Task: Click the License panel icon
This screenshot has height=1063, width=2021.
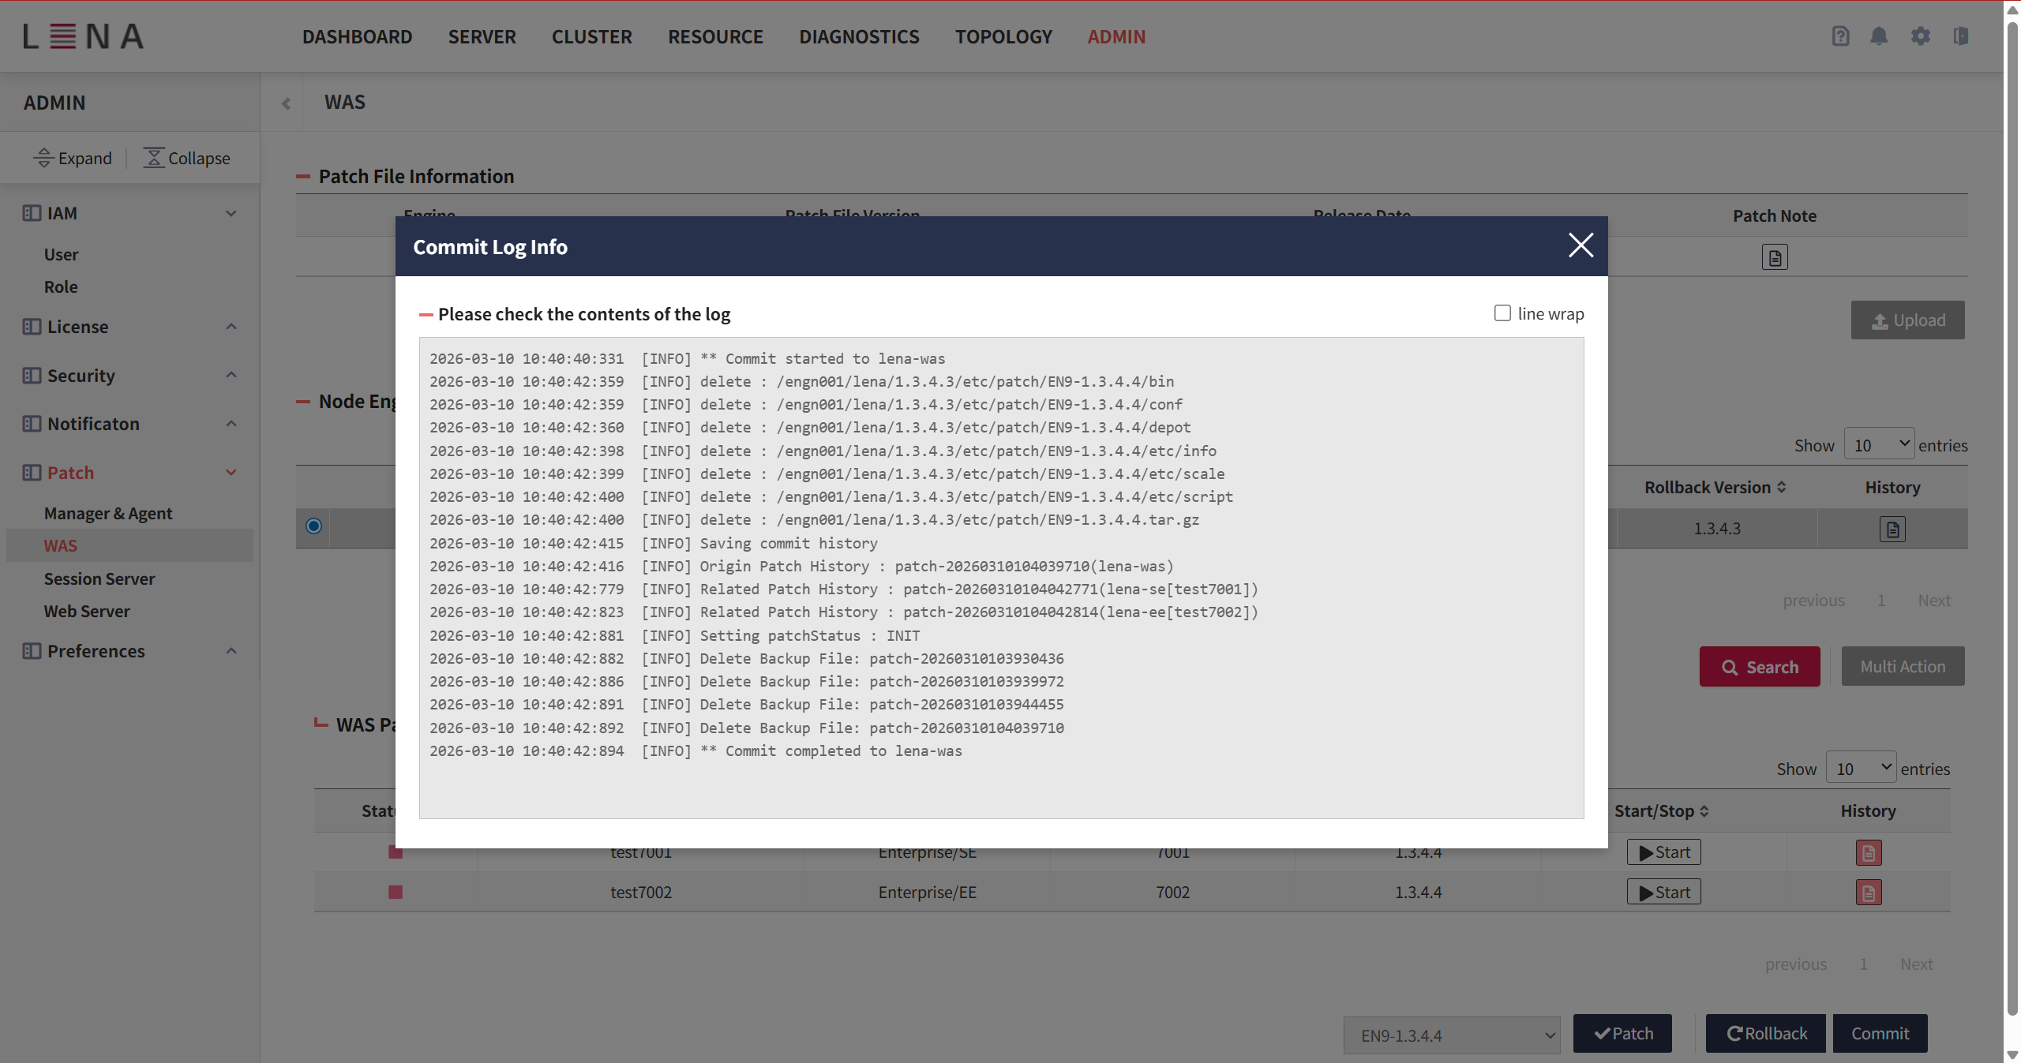Action: (x=32, y=327)
